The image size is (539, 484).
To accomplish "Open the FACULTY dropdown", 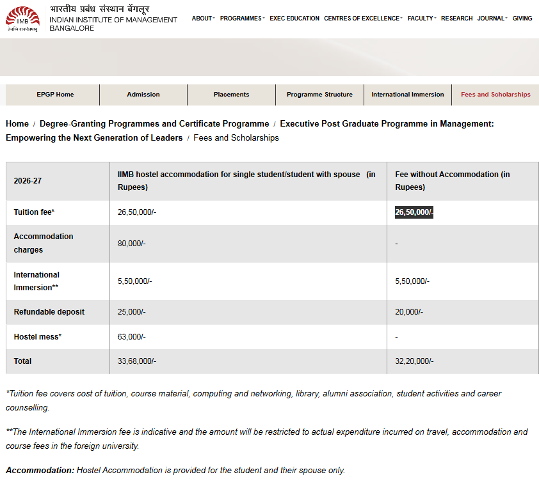I will pyautogui.click(x=422, y=18).
